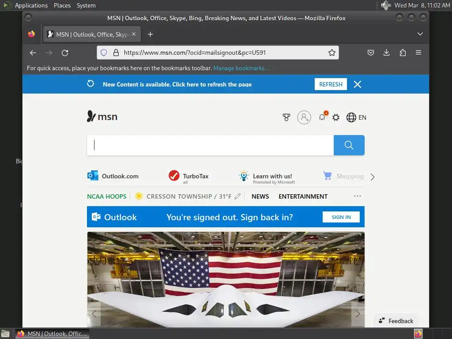Viewport: 452px width, 339px height.
Task: Click the banner circular refresh icon
Action: pos(90,83)
